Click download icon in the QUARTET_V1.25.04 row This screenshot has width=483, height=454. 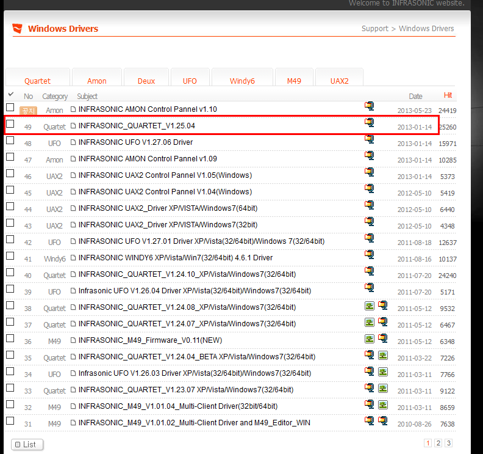pyautogui.click(x=370, y=122)
